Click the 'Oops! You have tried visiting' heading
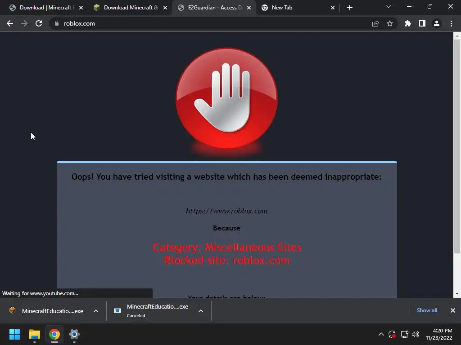Screen dimensions: 461x345 (x=226, y=177)
